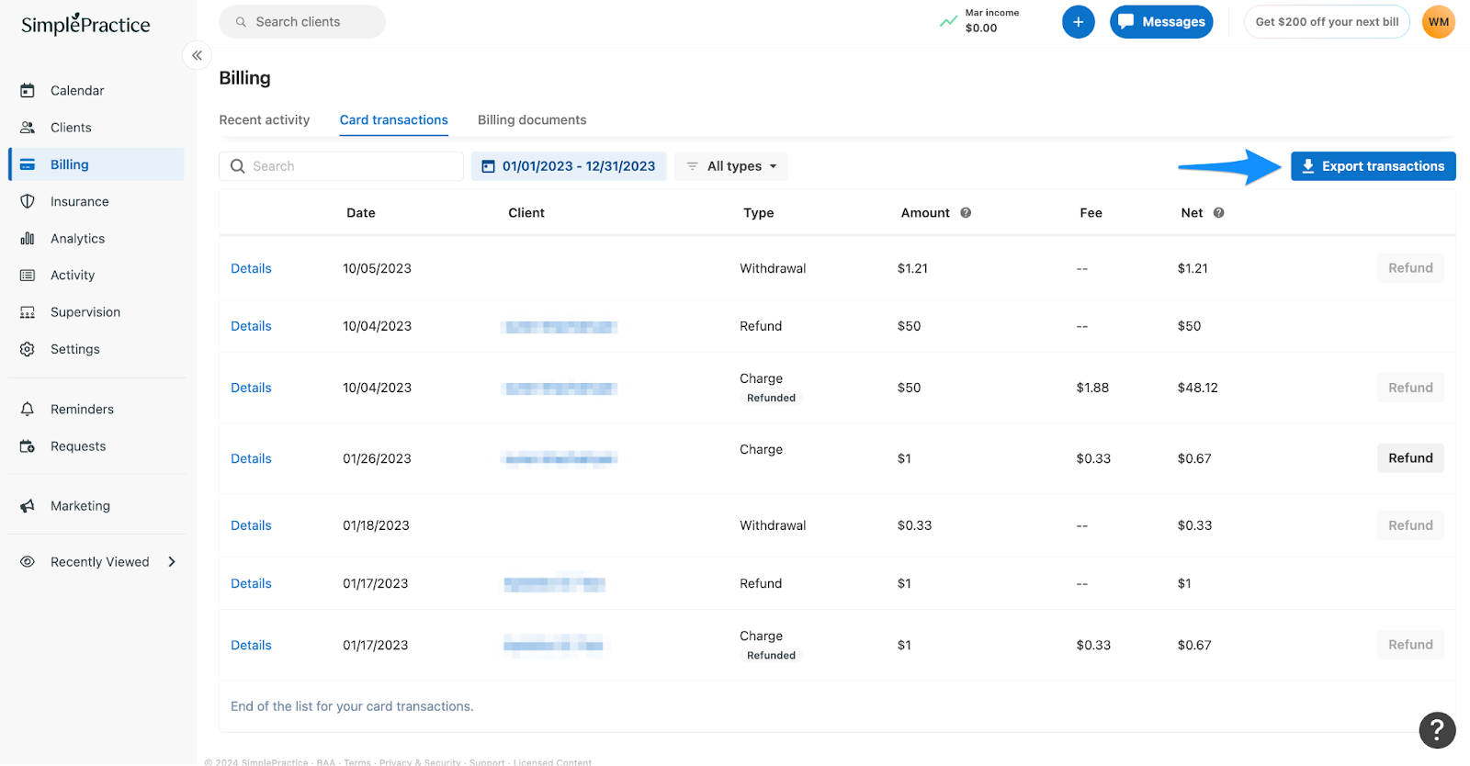Click the Reminders bell icon
The height and width of the screenshot is (766, 1470).
point(28,410)
